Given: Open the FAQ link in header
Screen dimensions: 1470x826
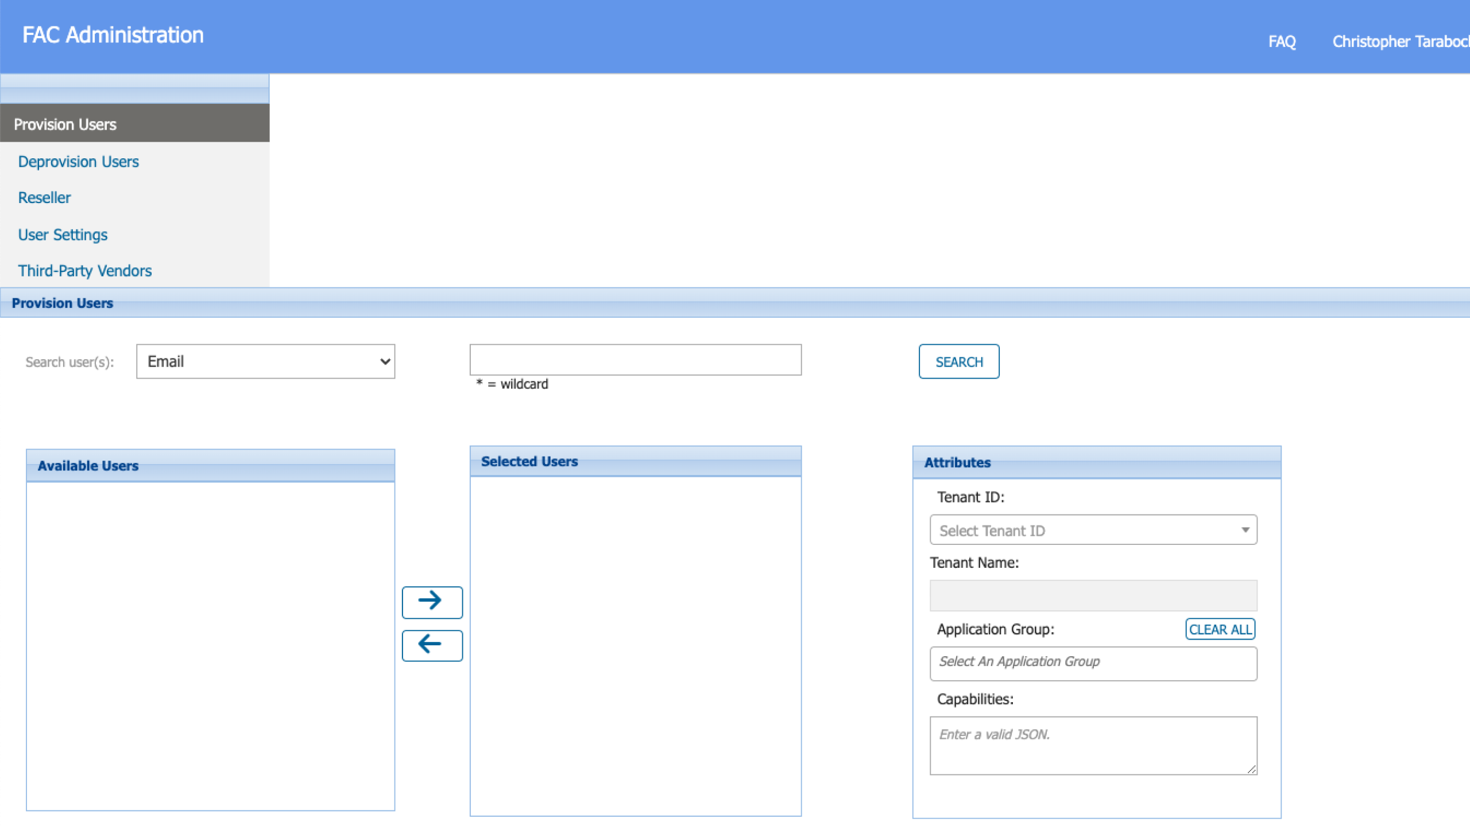Looking at the screenshot, I should [x=1282, y=41].
